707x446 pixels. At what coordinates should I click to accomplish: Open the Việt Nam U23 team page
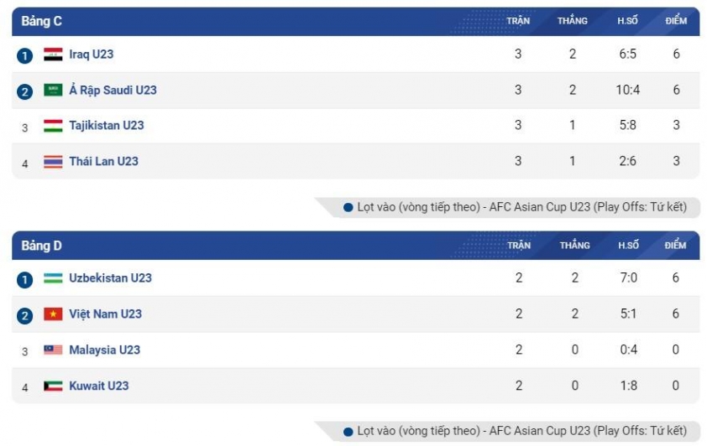[x=105, y=314]
